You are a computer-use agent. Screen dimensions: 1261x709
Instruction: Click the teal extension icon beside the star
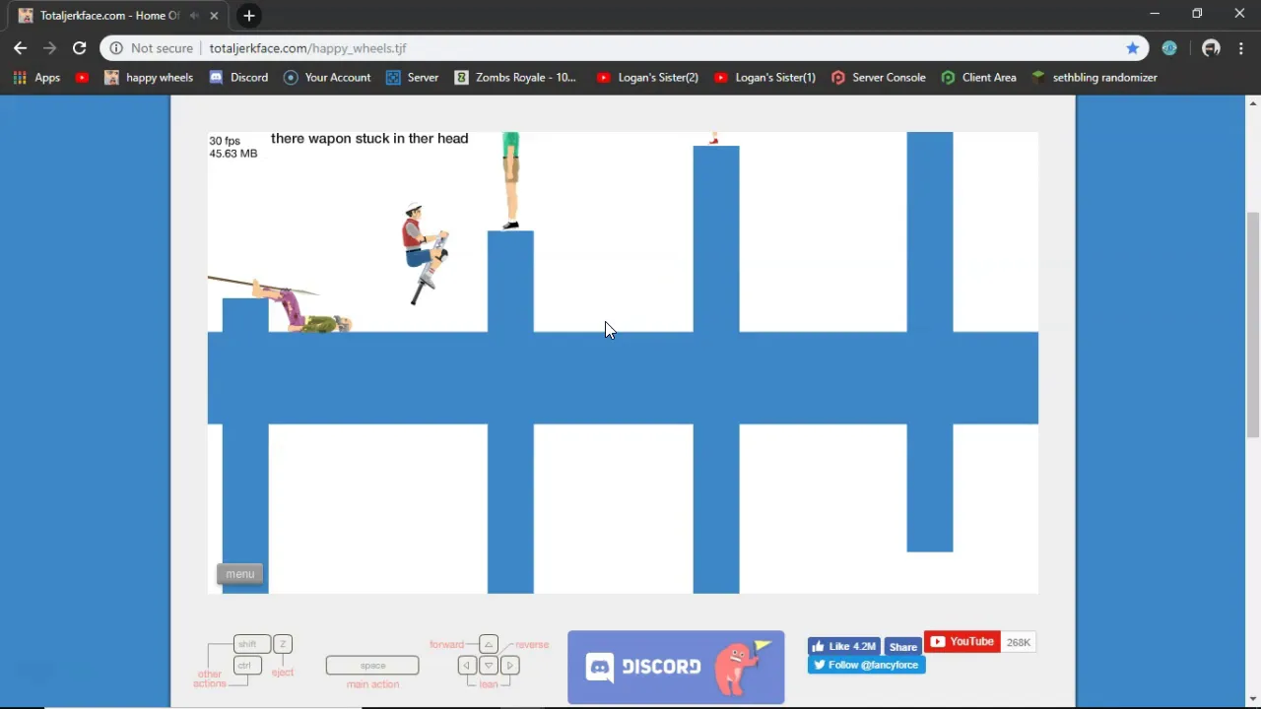pos(1169,48)
